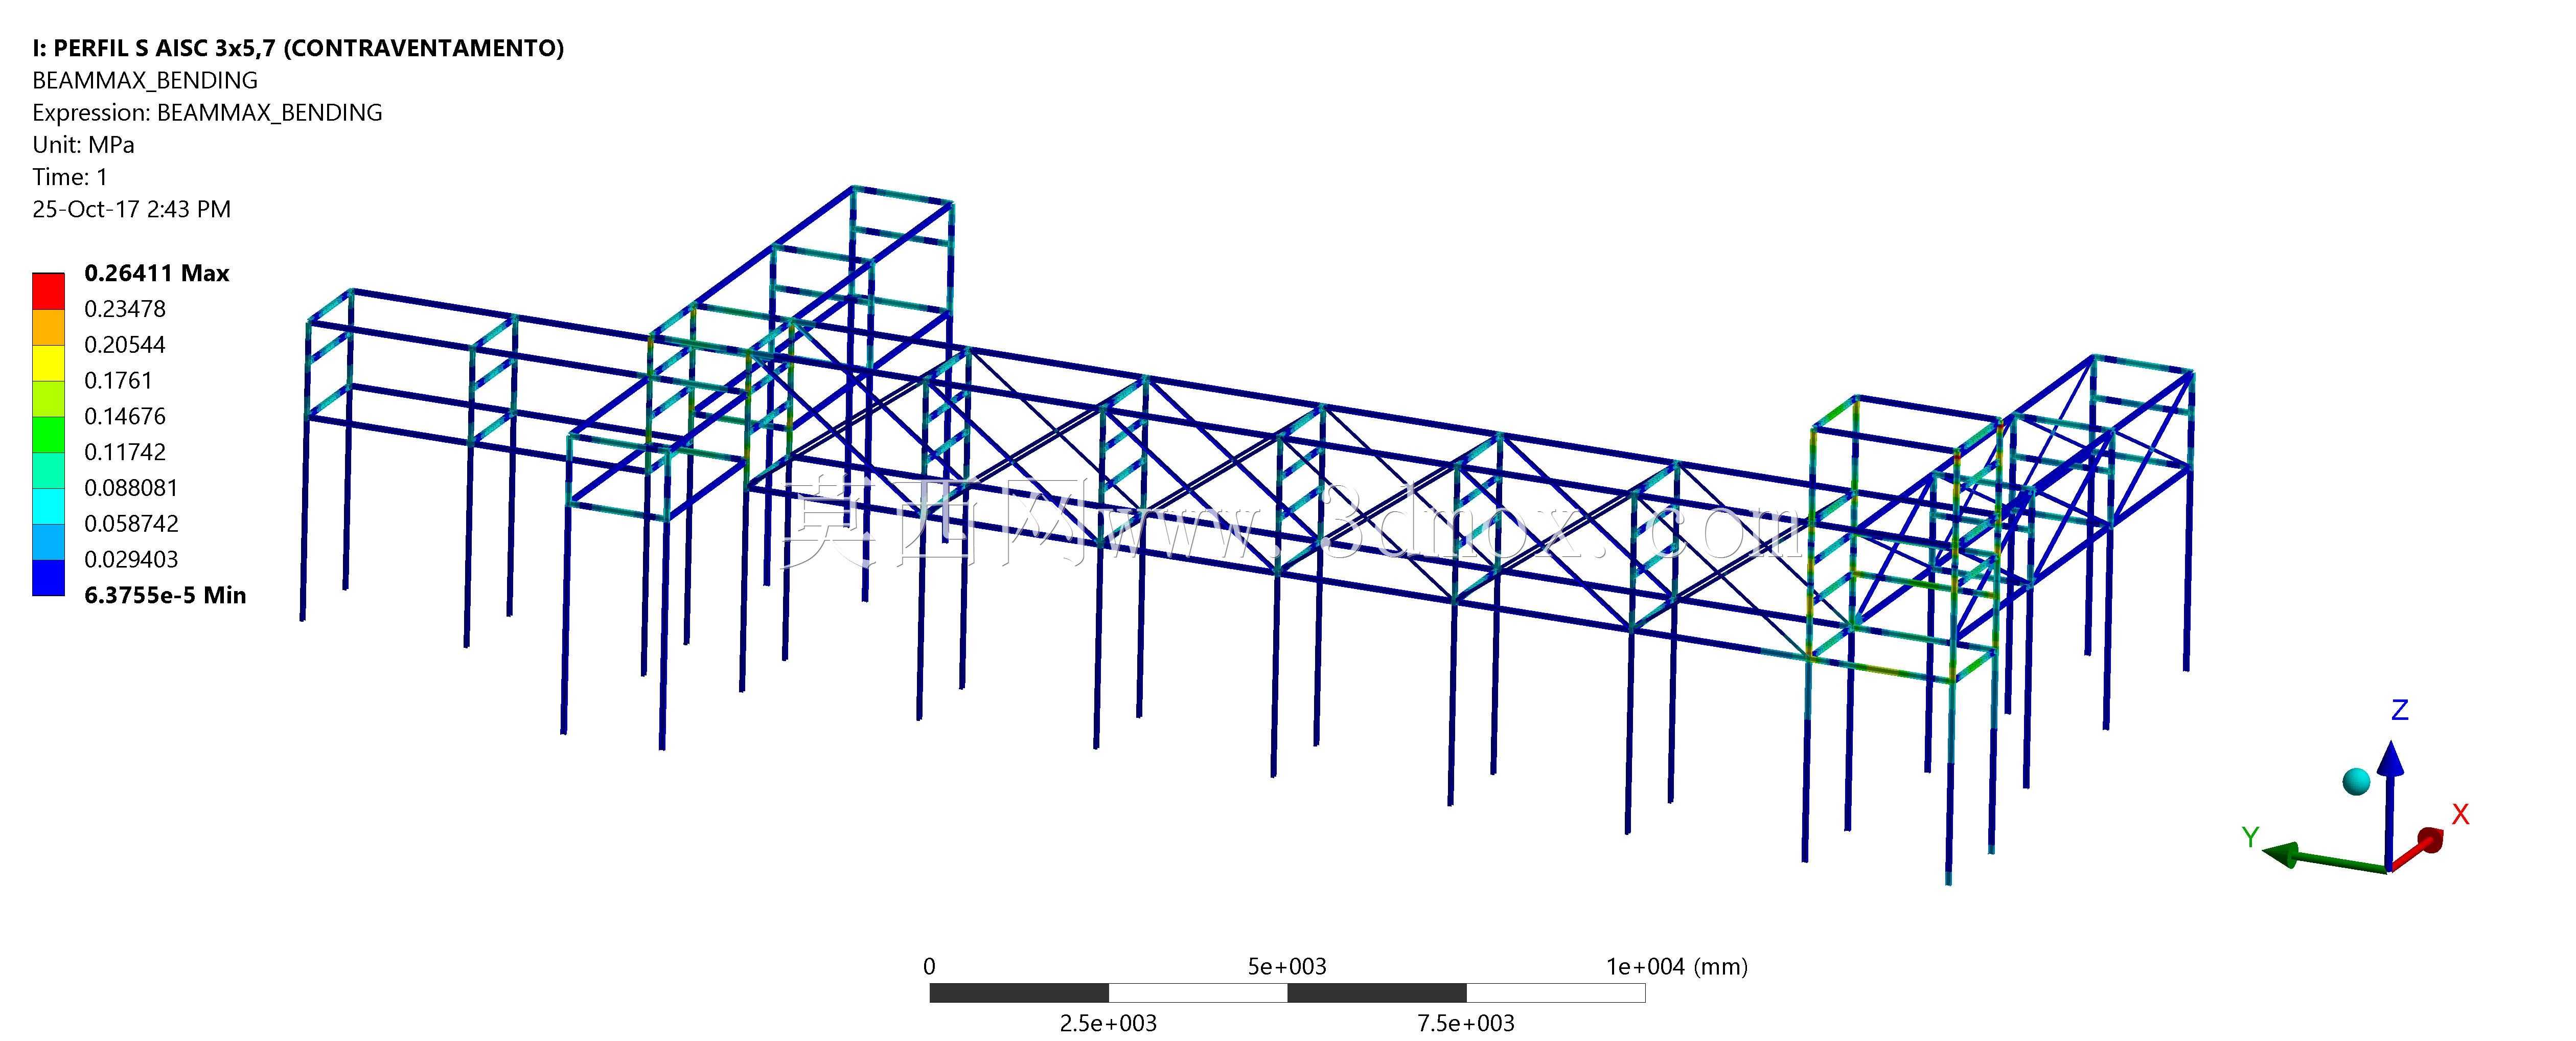Click the '1e+004 (mm)' ruler label
2576x1041 pixels.
[1677, 966]
